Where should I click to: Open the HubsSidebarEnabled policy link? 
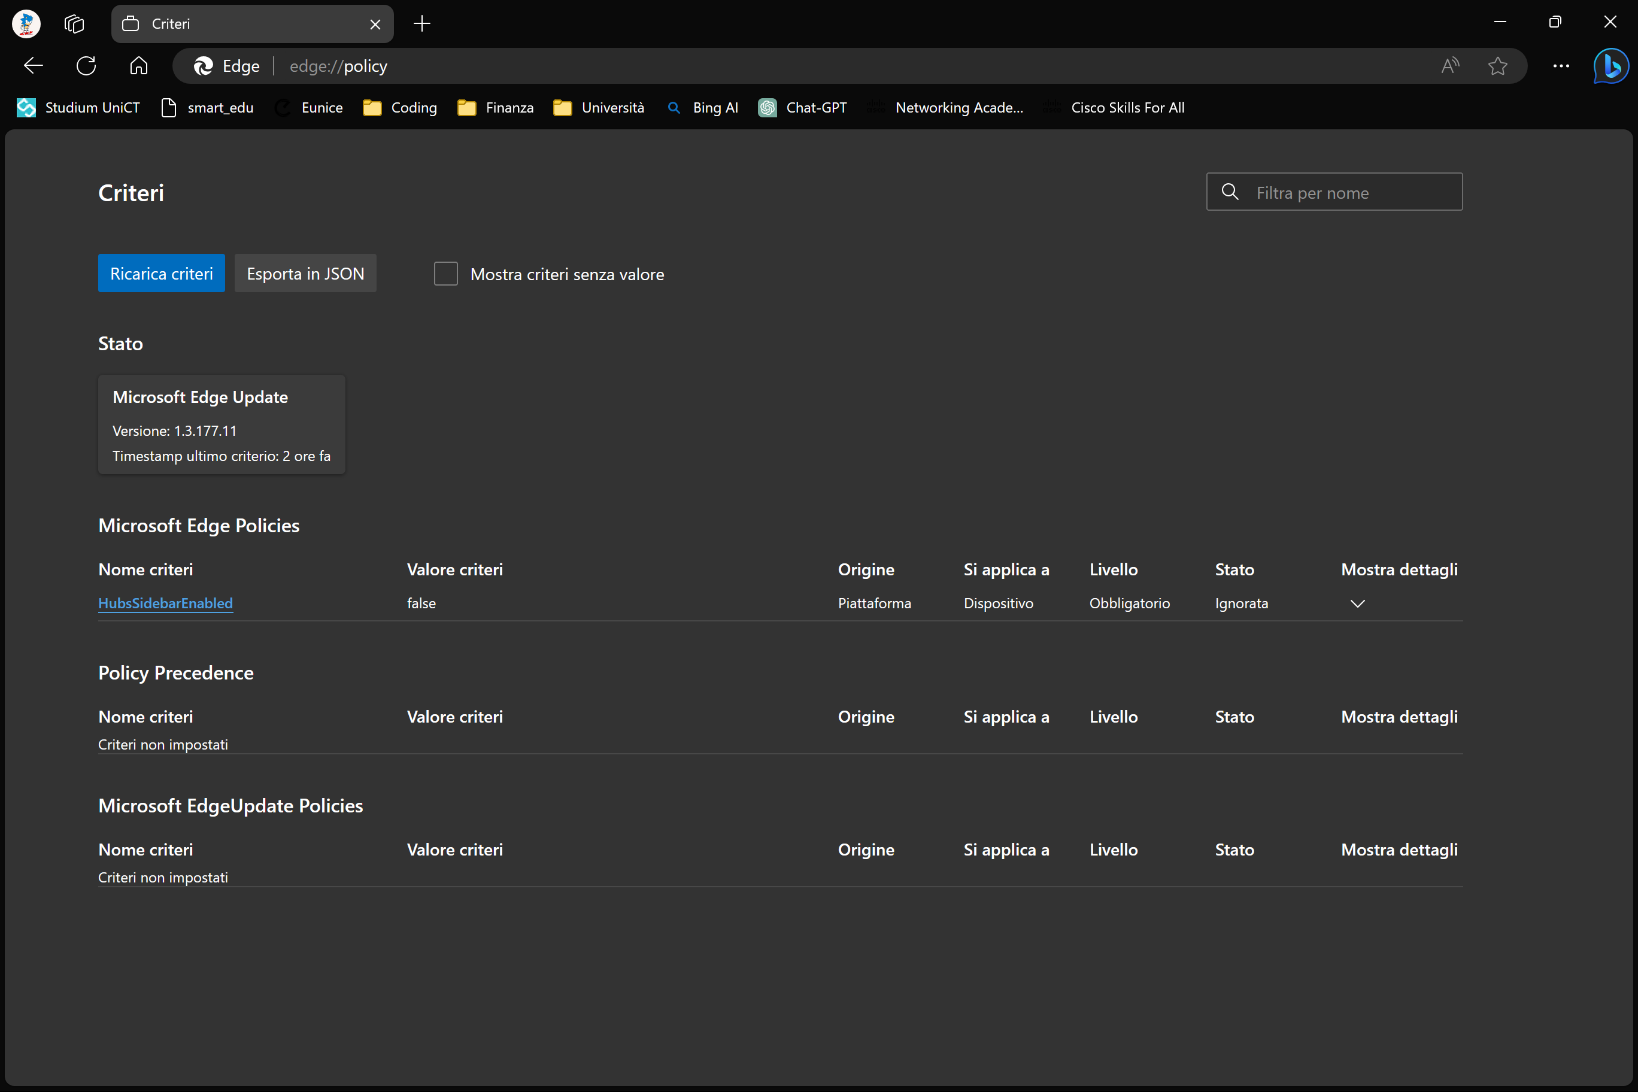(165, 603)
